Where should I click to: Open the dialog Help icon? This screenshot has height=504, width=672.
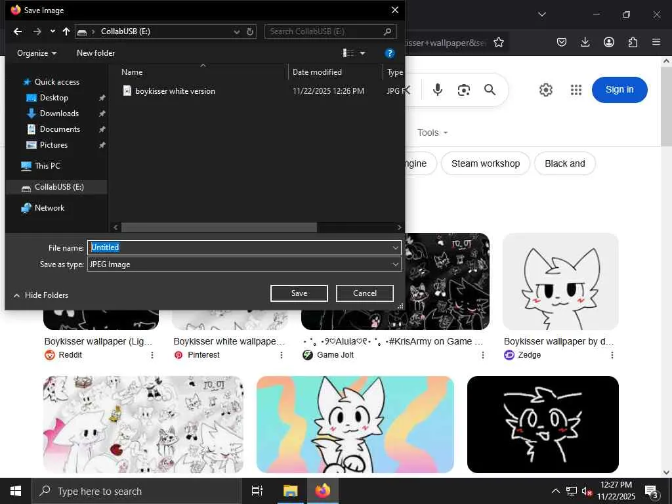[x=389, y=53]
